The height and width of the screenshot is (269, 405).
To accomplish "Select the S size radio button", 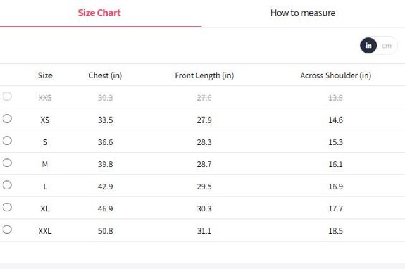I will [x=7, y=141].
